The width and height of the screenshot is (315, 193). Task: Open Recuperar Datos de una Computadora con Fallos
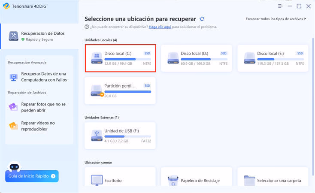coord(38,77)
